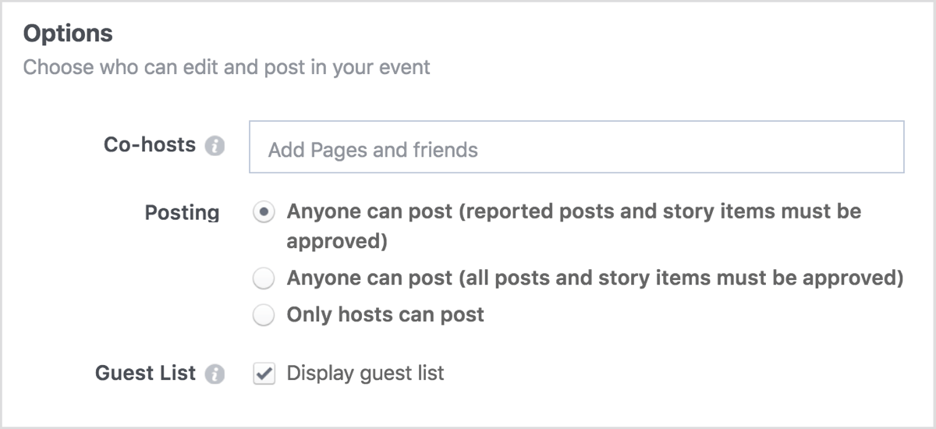Click the Display guest list label text
This screenshot has width=936, height=429.
366,374
